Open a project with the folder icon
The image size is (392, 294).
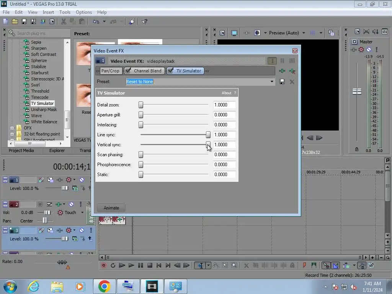pyautogui.click(x=15, y=21)
